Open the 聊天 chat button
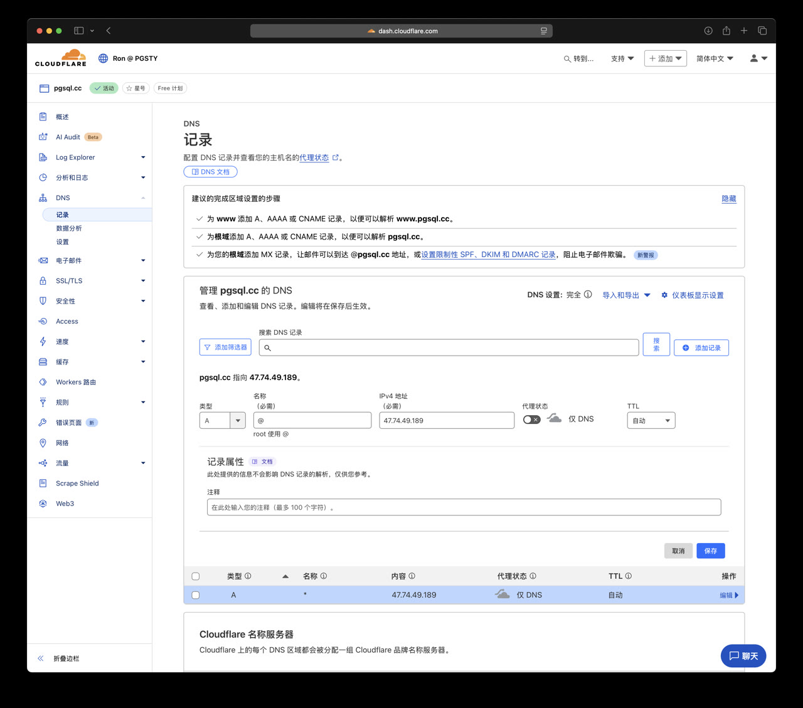 (743, 656)
